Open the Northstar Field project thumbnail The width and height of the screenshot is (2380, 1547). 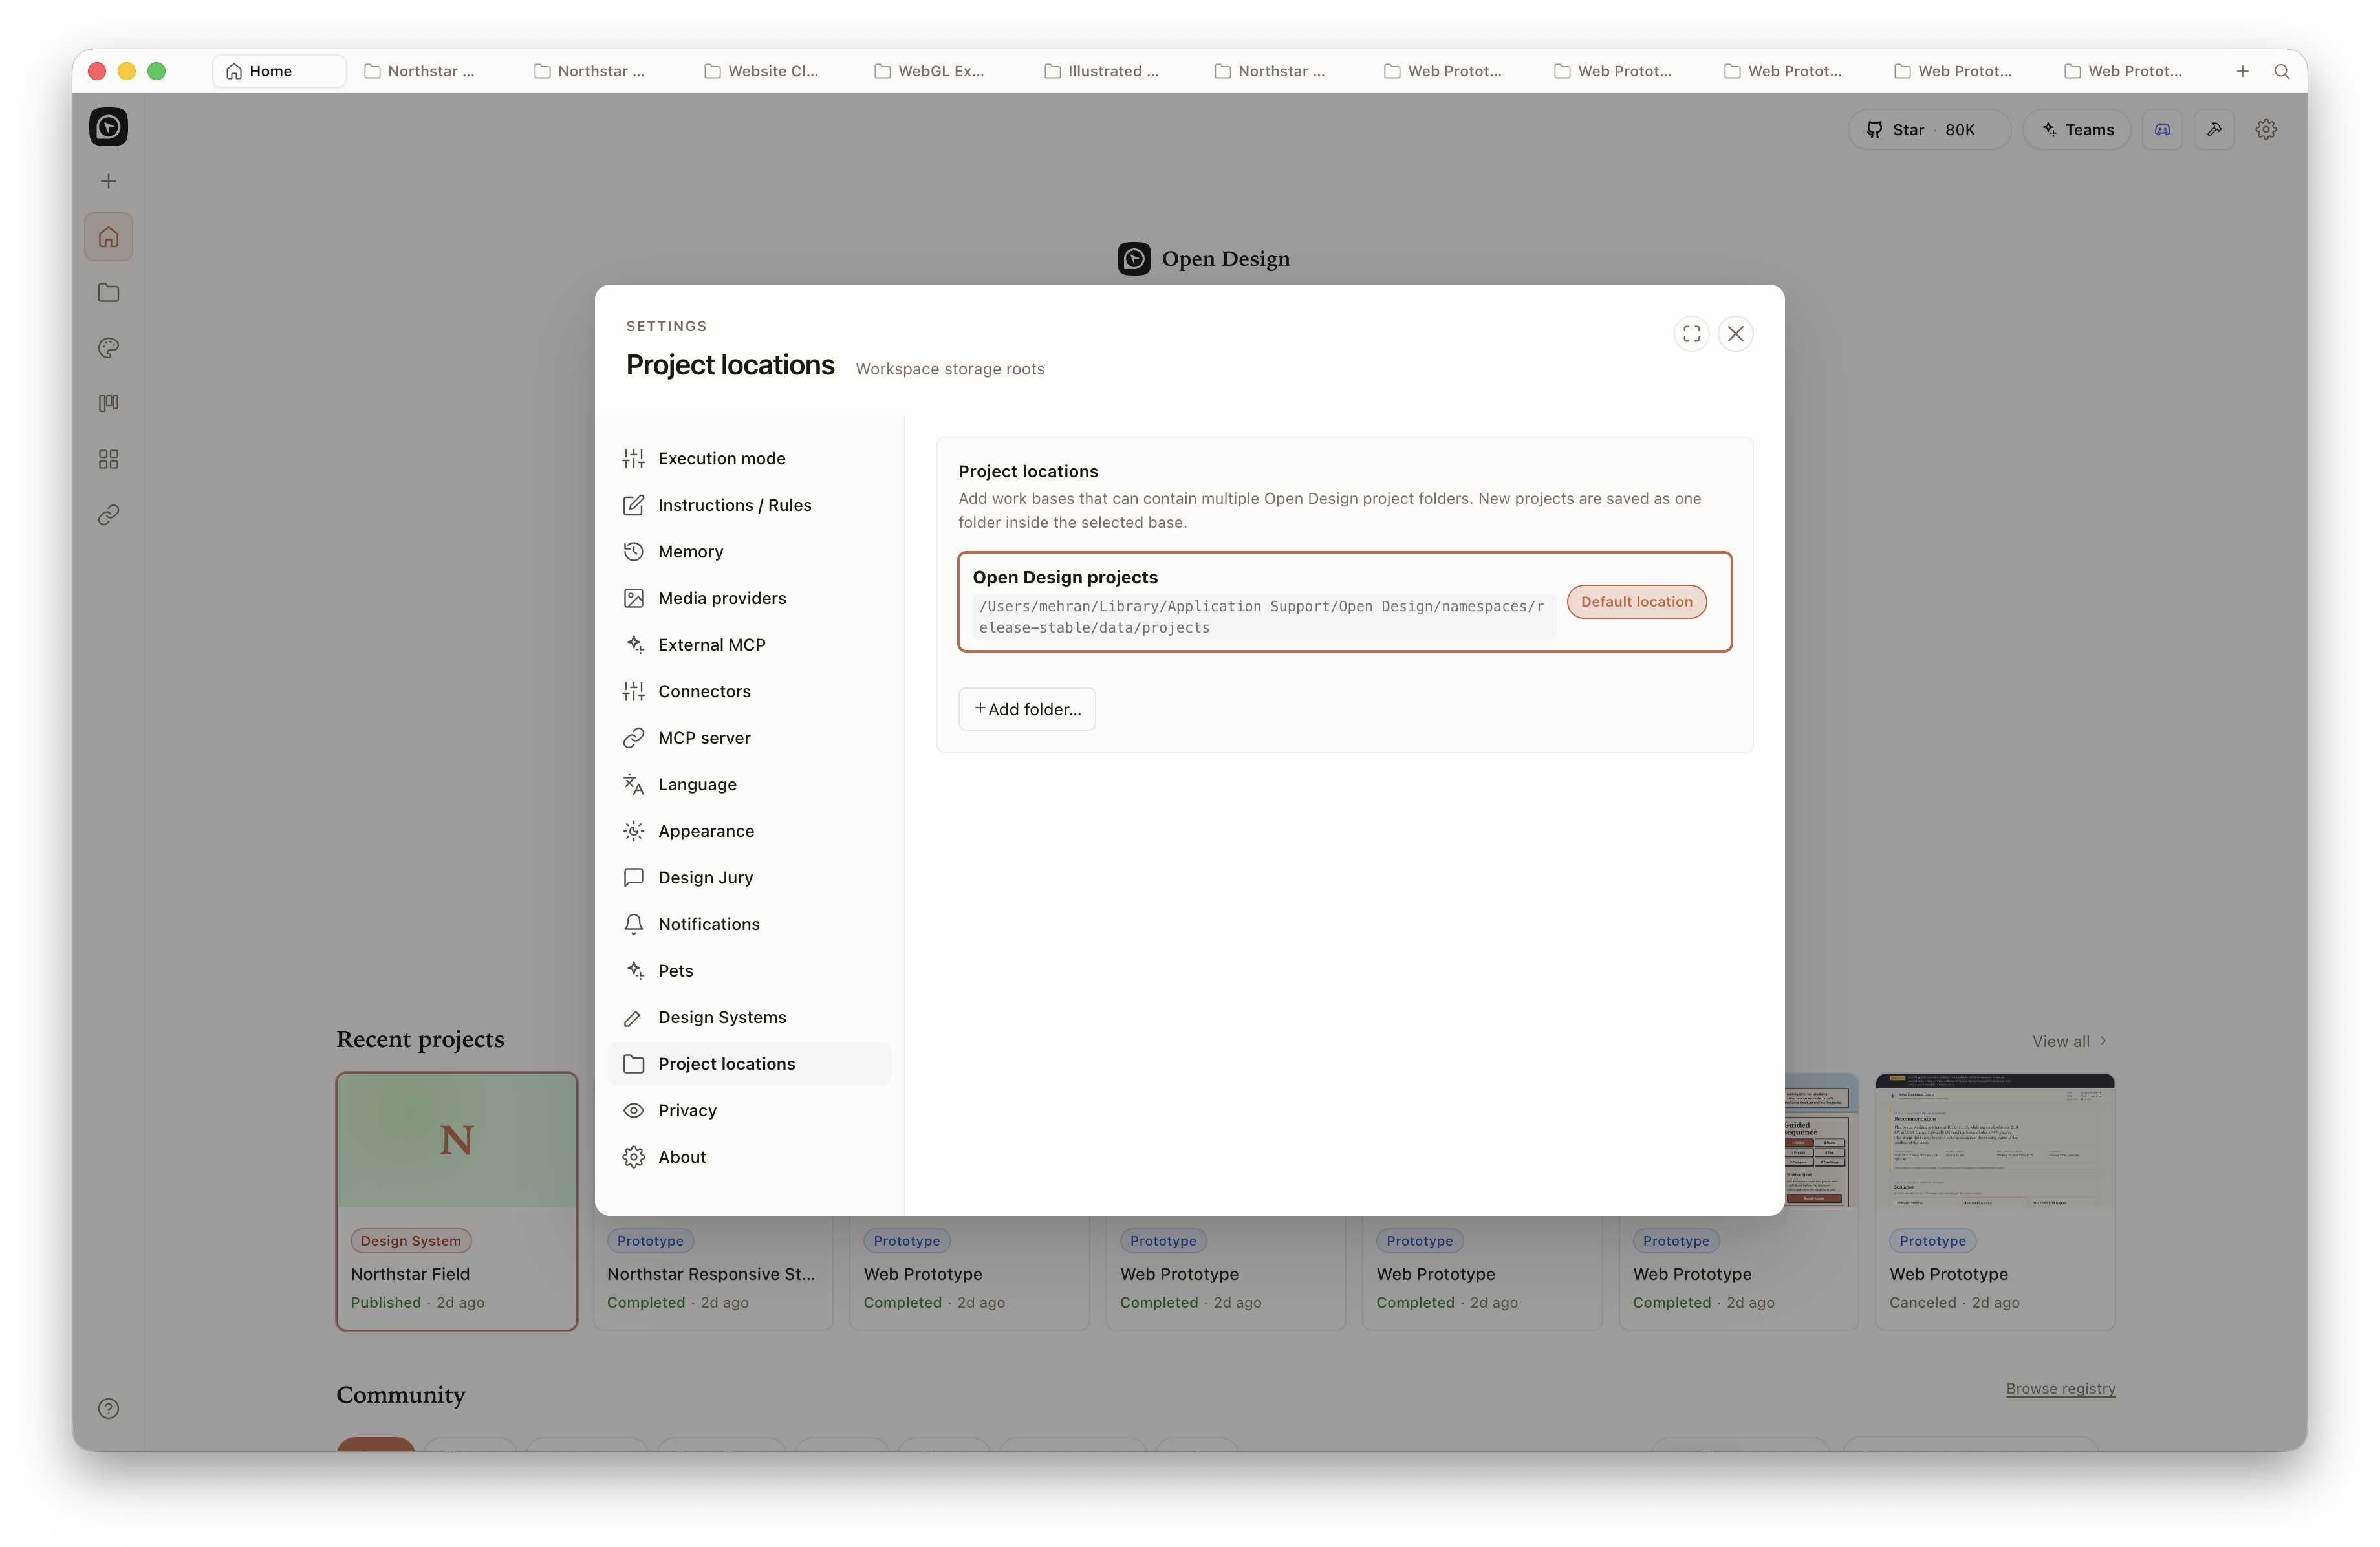tap(457, 1141)
